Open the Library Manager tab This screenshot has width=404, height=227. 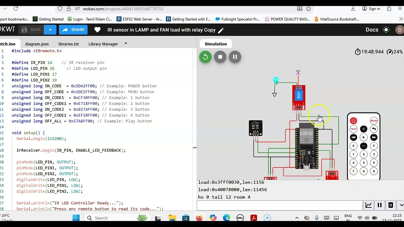(x=103, y=44)
